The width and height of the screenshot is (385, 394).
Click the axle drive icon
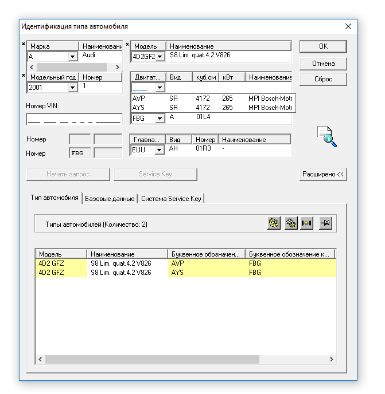tap(307, 224)
